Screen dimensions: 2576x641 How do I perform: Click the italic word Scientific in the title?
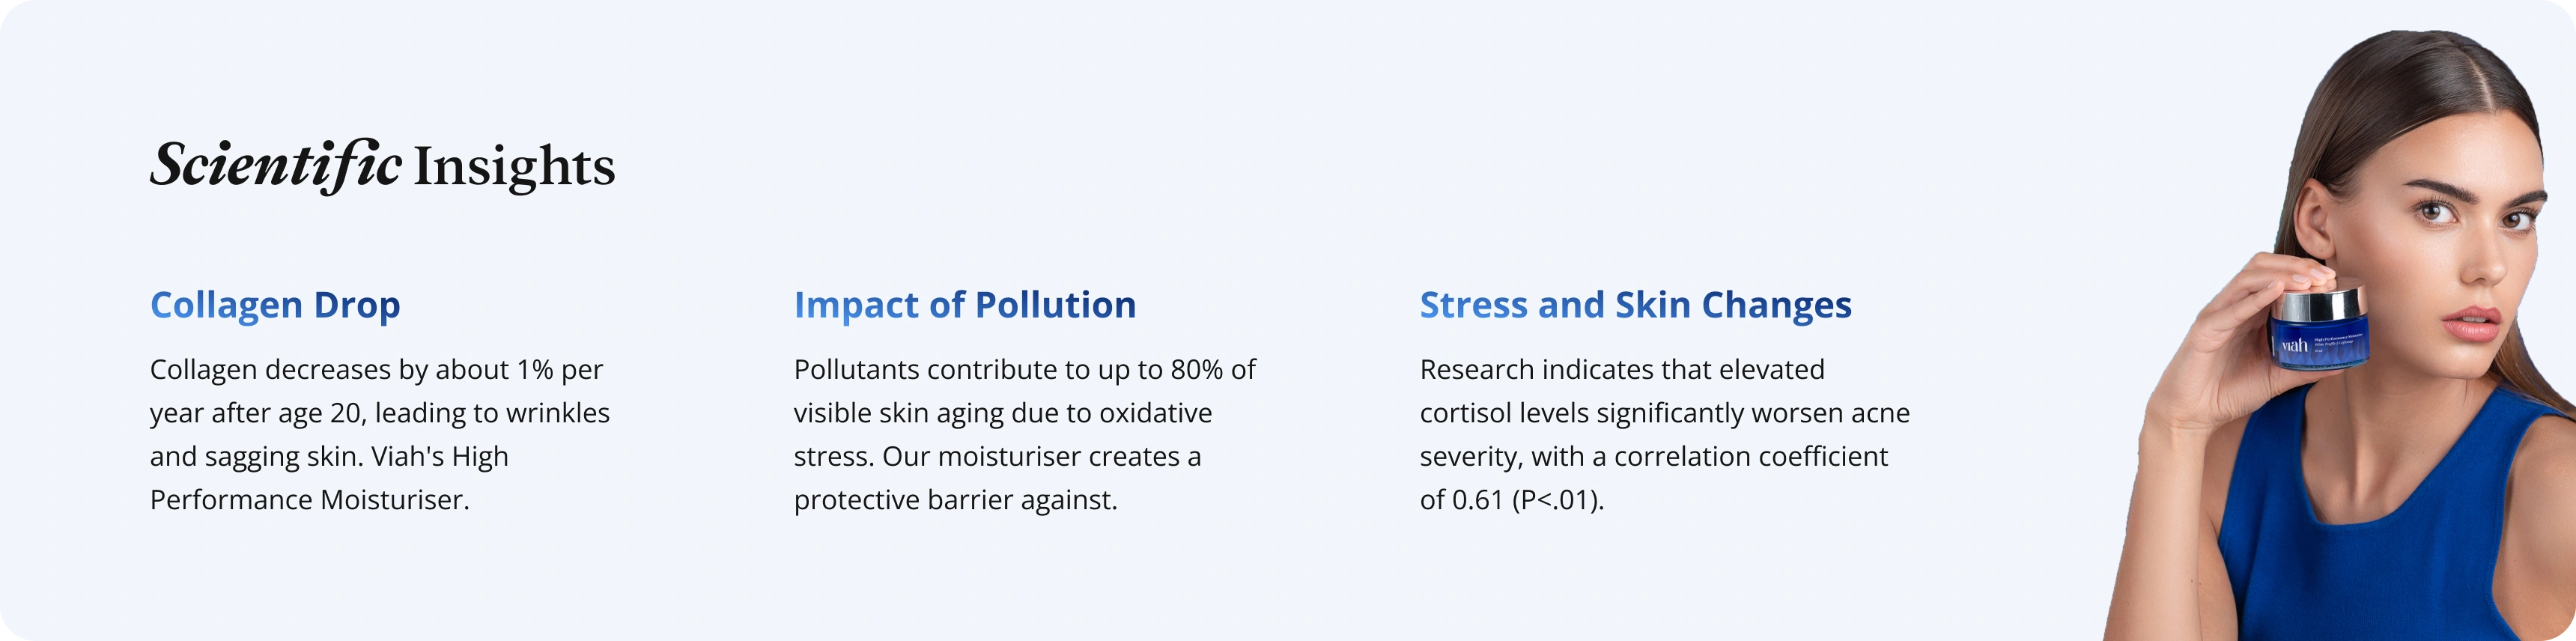coord(276,166)
